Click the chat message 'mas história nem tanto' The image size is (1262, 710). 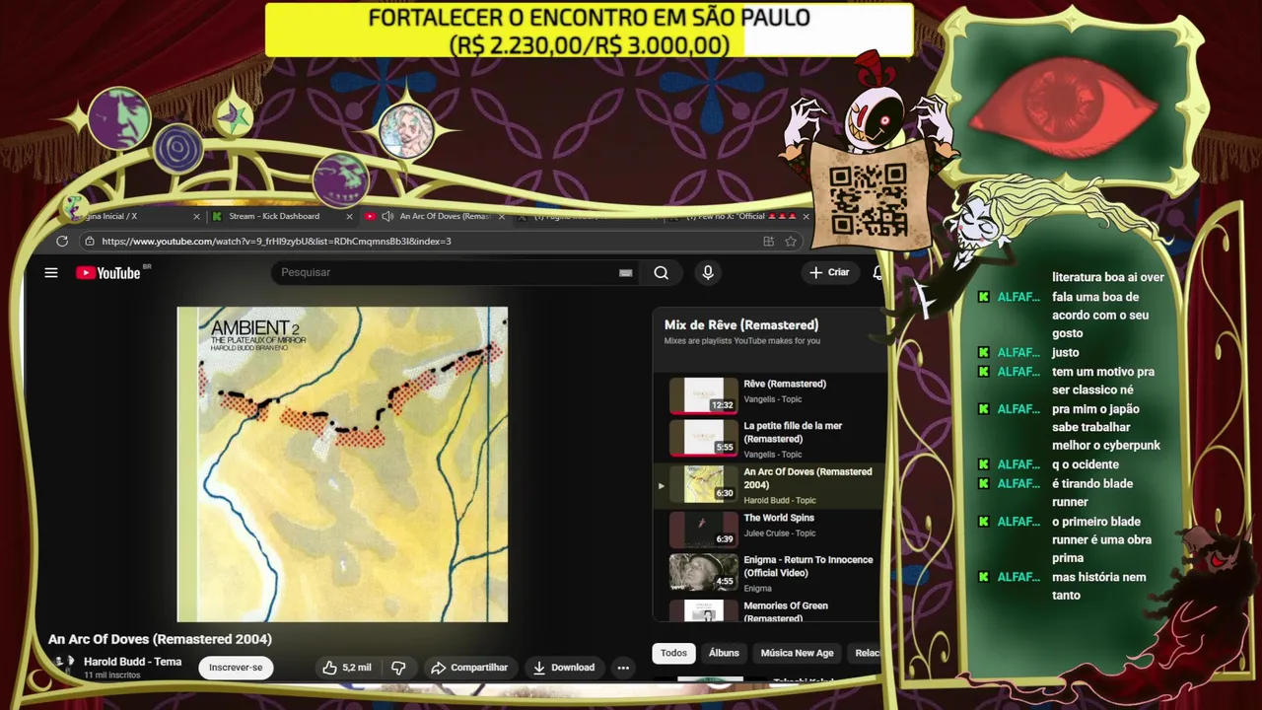(x=1098, y=586)
